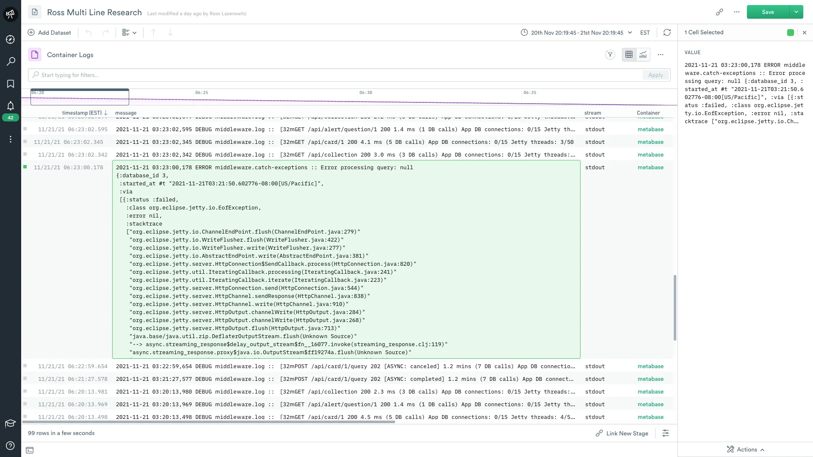This screenshot has width=813, height=457.
Task: Open sidebar more options dots
Action: coord(11,139)
